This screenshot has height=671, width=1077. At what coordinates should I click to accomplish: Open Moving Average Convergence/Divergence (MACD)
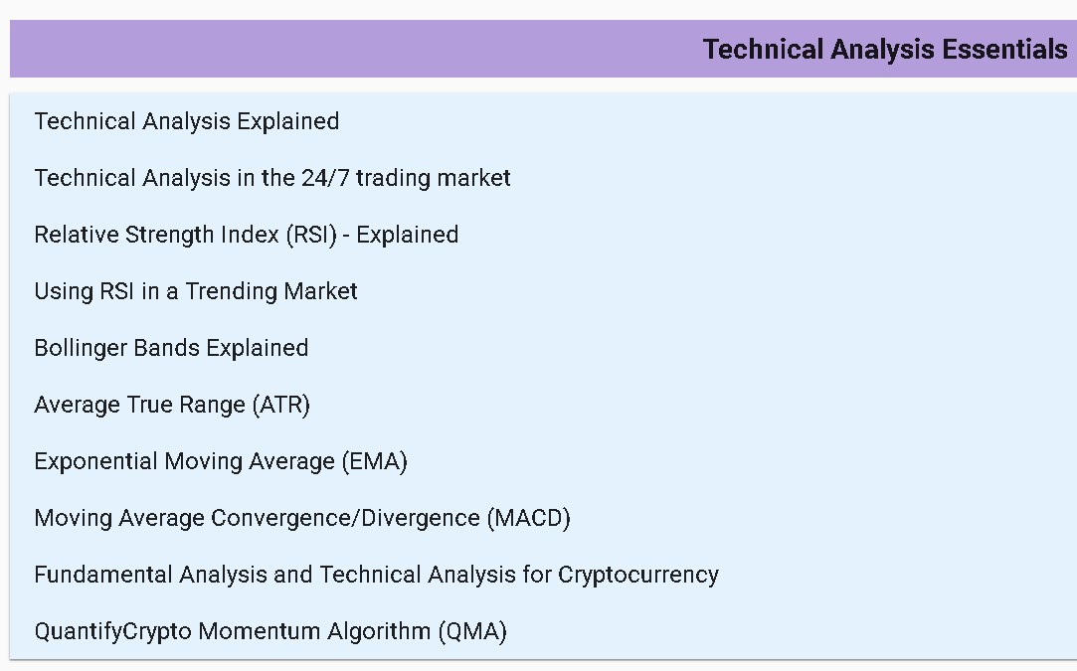(x=302, y=518)
